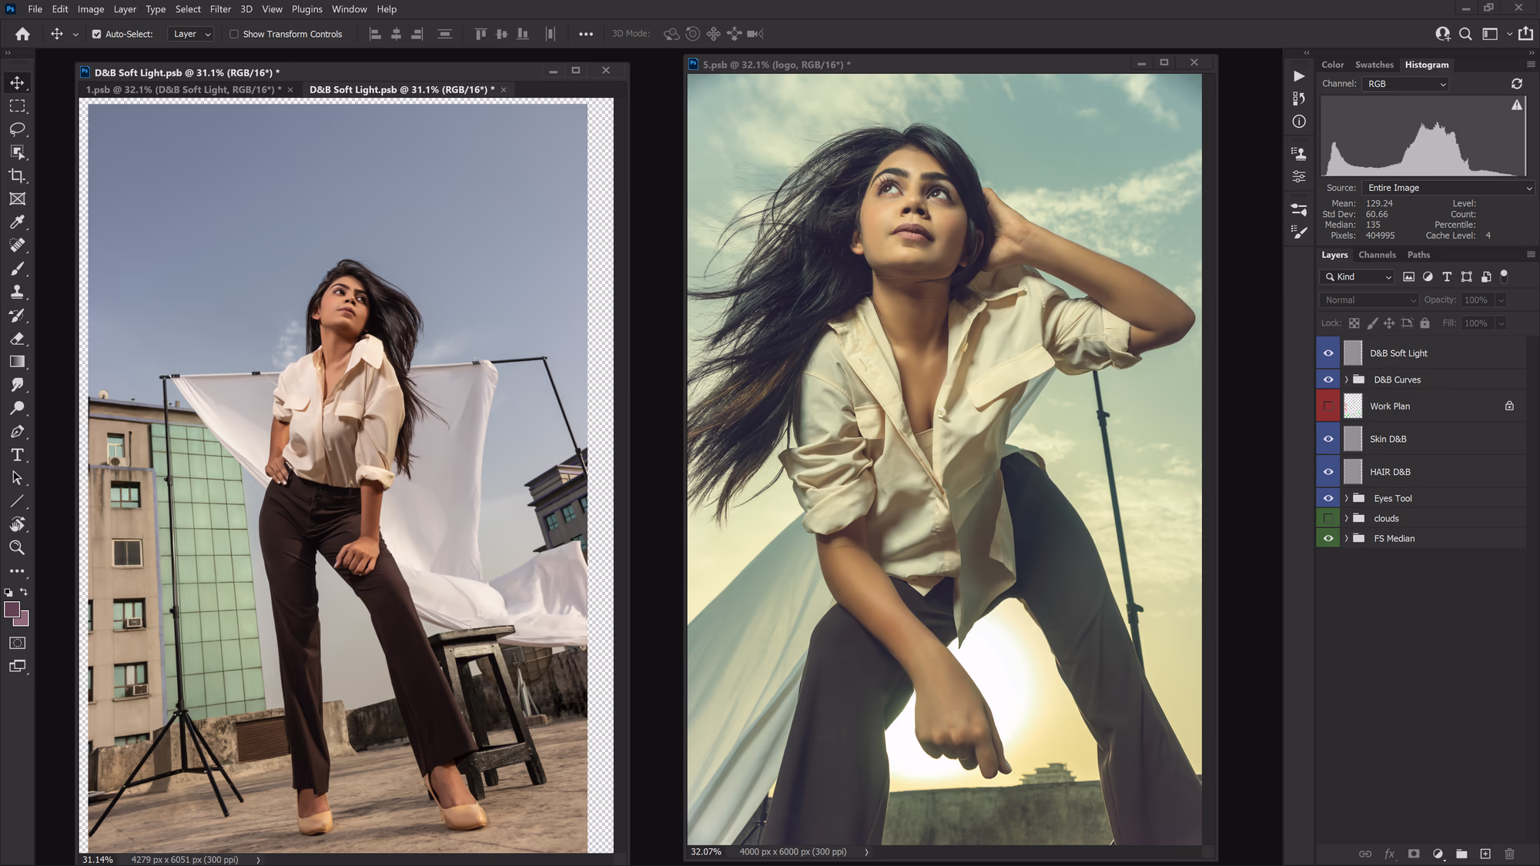This screenshot has width=1540, height=866.
Task: Open the histogram Channel RGB dropdown
Action: (x=1406, y=84)
